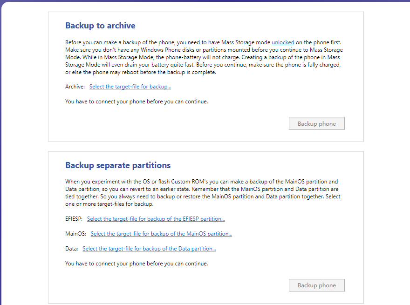Open the "unlocked" Mass Storage link
This screenshot has height=305, width=410.
283,42
